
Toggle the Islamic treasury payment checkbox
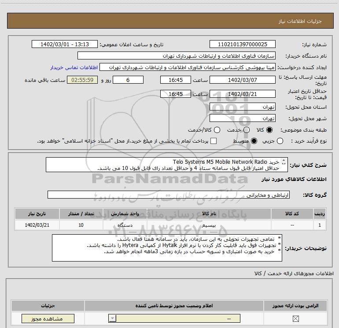pos(214,141)
